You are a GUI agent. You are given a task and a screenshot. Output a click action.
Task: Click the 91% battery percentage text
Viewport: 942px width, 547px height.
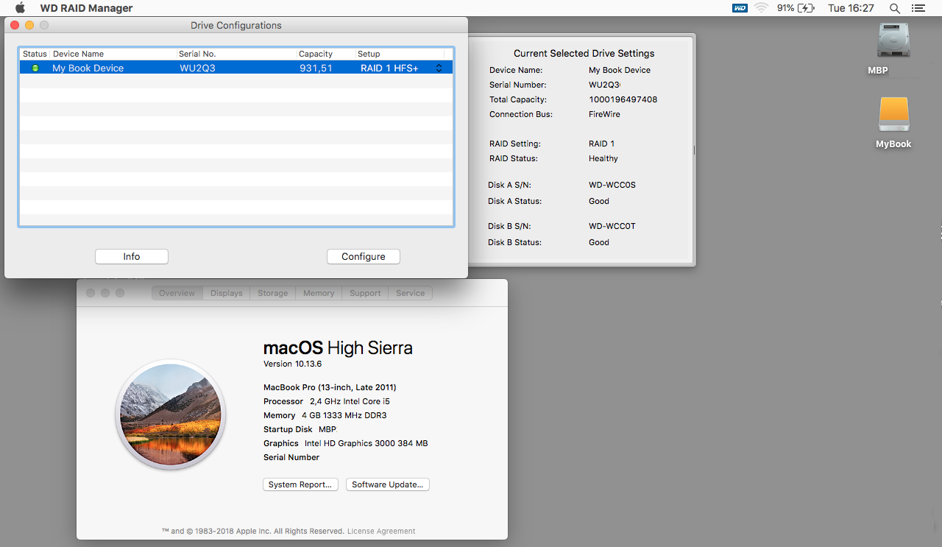785,8
